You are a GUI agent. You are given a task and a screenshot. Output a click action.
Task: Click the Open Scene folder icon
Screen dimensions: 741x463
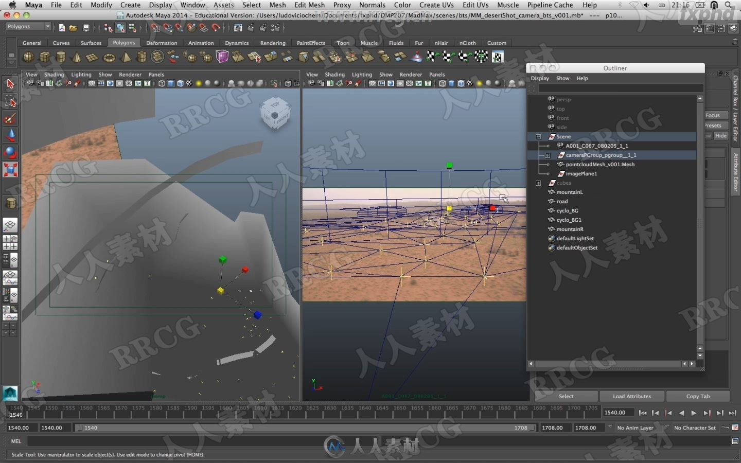pyautogui.click(x=74, y=28)
